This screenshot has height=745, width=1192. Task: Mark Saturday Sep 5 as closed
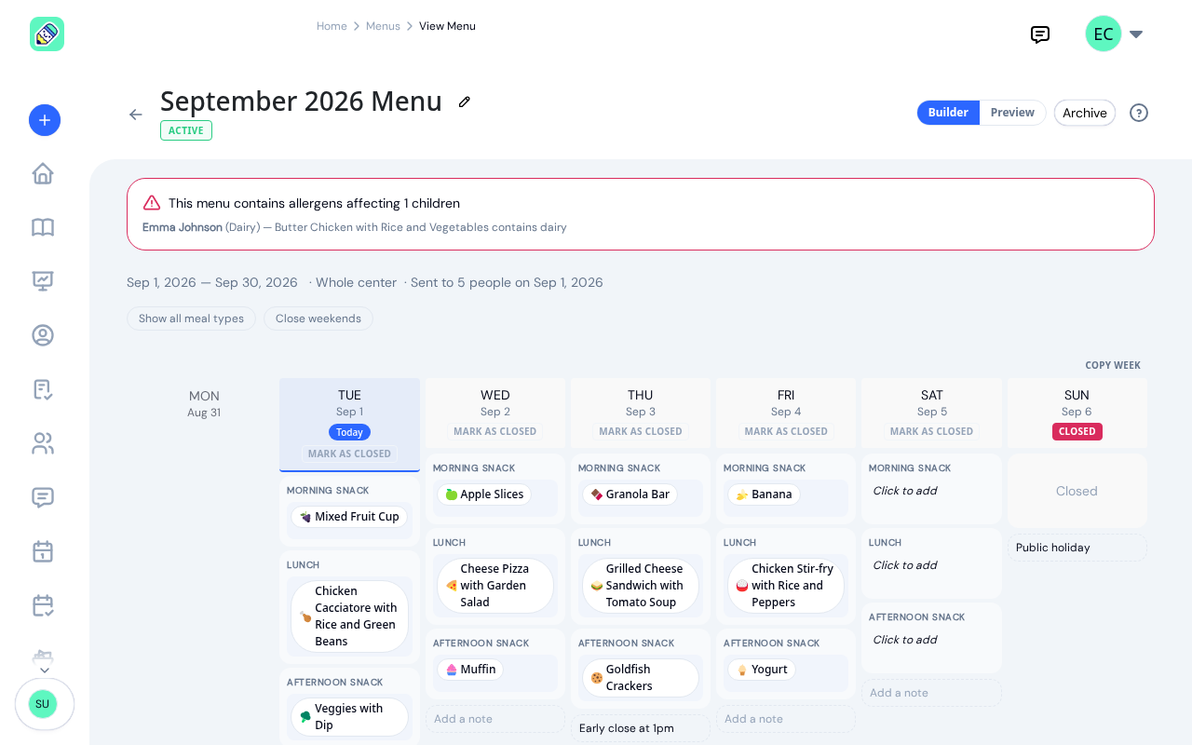tap(932, 431)
